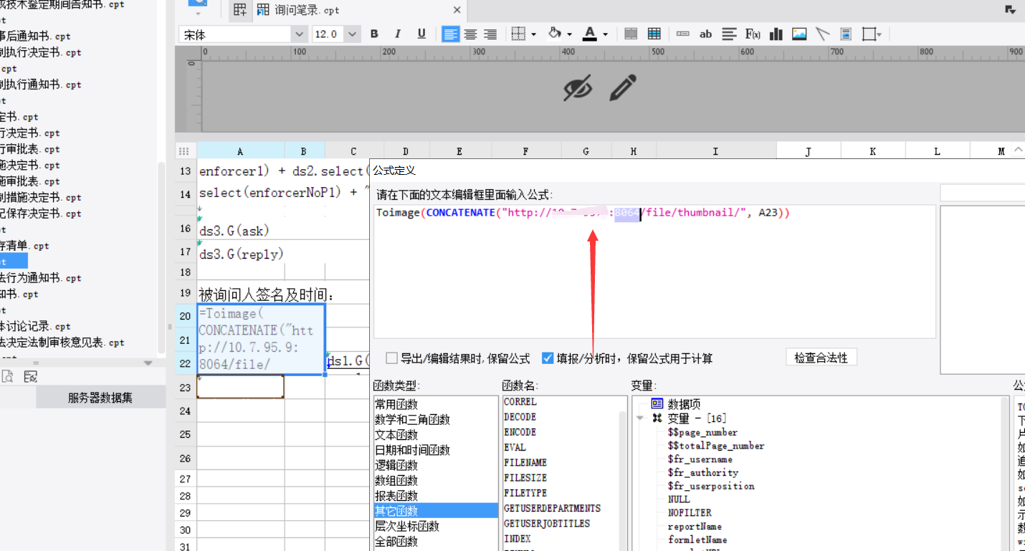Click the pencil edit icon in header area
The width and height of the screenshot is (1025, 551).
(x=623, y=88)
